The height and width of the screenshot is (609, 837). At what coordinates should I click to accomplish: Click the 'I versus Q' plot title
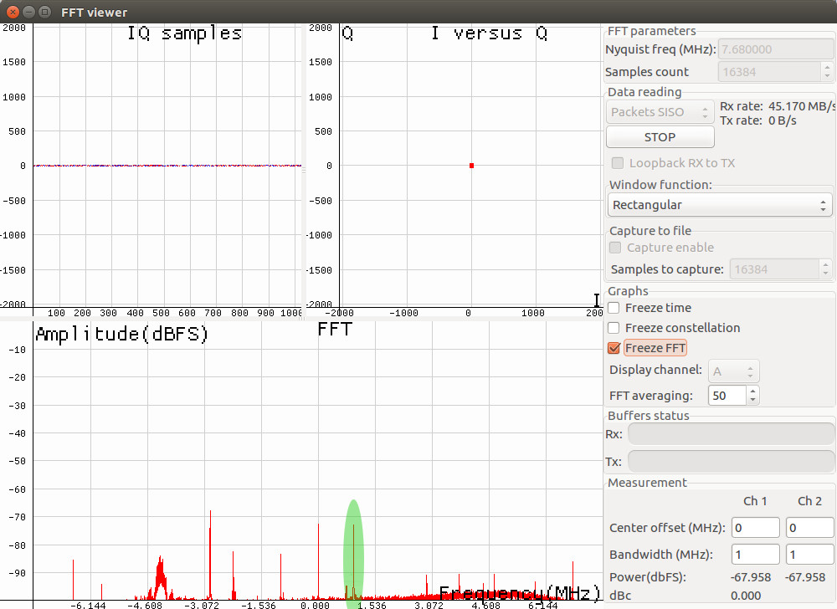[490, 33]
